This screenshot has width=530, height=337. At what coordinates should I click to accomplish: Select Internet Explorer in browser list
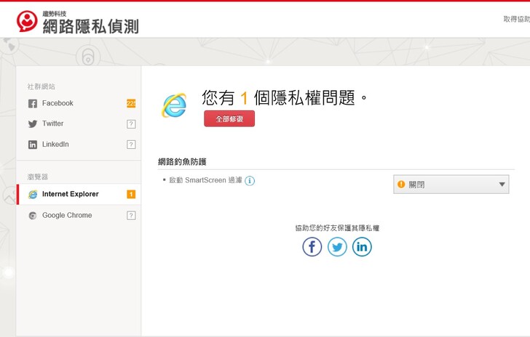(x=79, y=195)
